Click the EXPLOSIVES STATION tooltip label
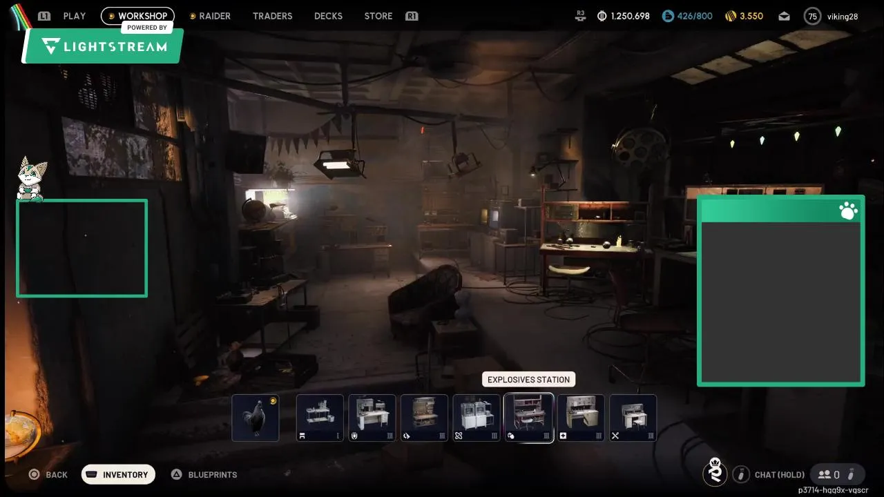884x497 pixels. click(x=529, y=380)
